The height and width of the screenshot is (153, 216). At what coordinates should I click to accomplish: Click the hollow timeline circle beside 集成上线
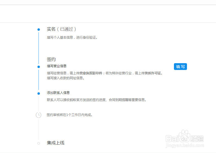[39, 143]
